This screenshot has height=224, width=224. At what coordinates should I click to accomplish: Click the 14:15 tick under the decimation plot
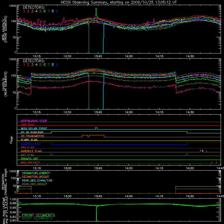(159, 196)
